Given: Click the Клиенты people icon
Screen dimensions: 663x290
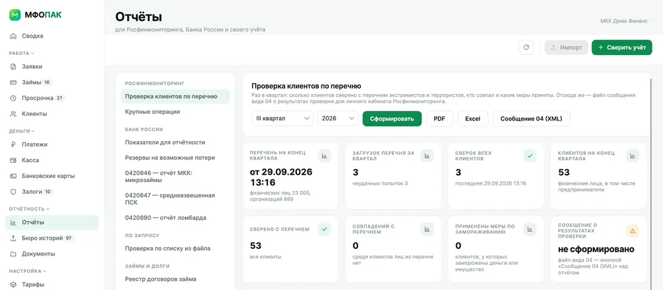Looking at the screenshot, I should pos(13,114).
